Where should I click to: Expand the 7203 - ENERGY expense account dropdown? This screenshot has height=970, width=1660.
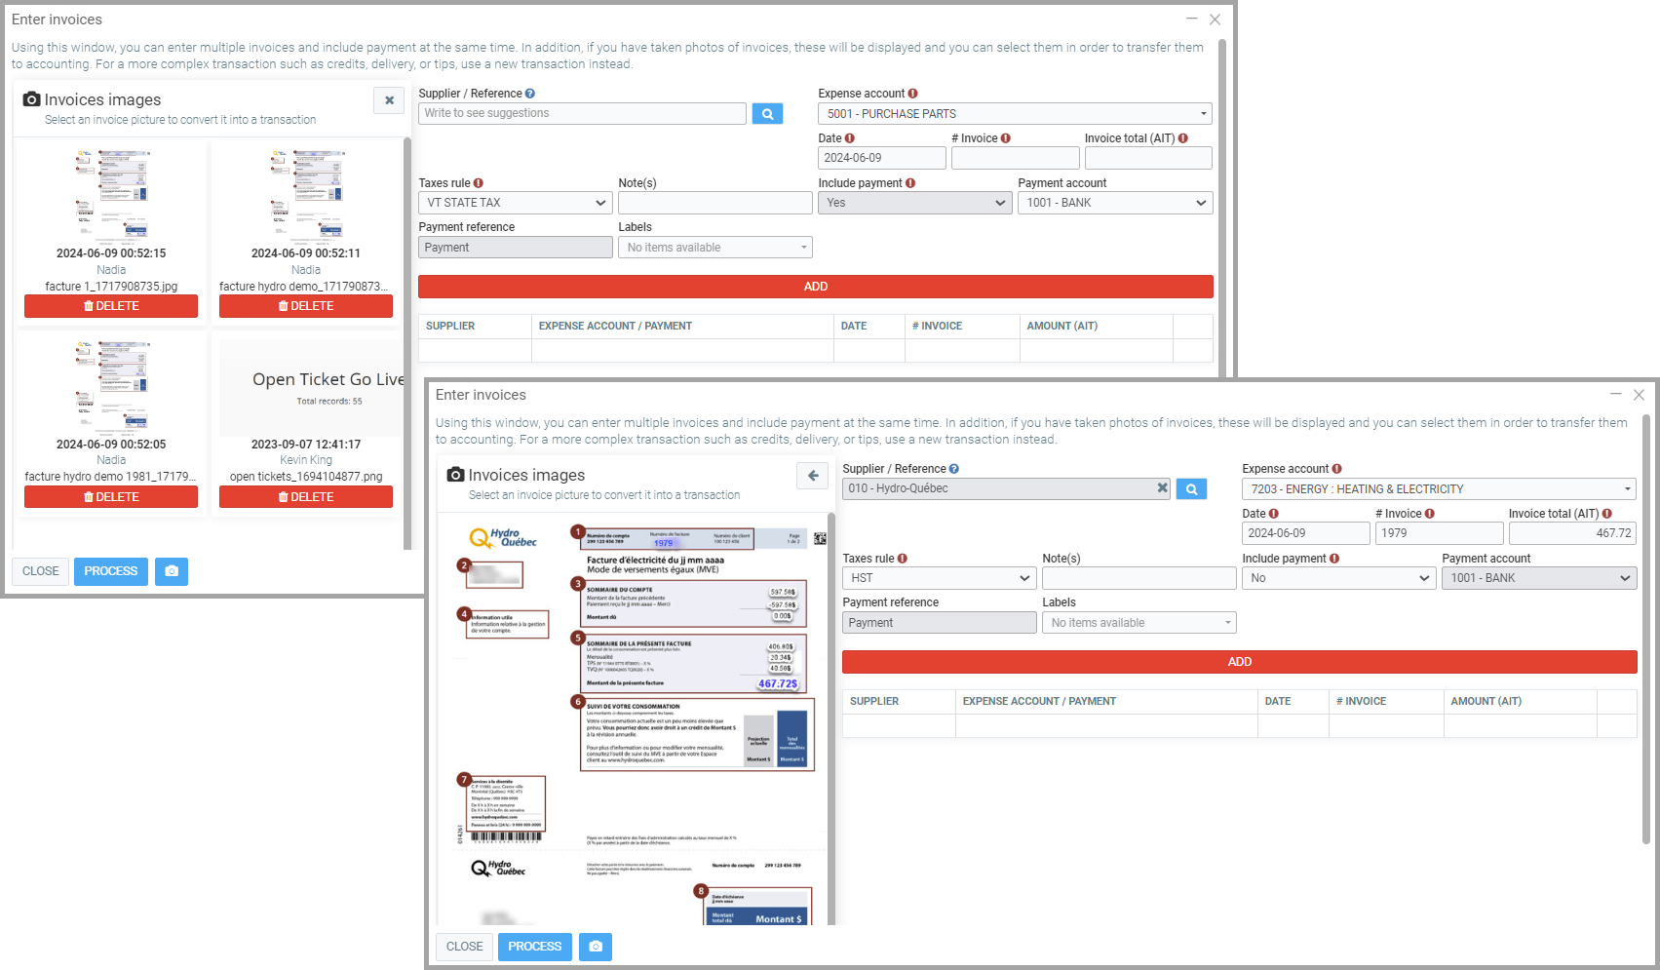(x=1439, y=489)
